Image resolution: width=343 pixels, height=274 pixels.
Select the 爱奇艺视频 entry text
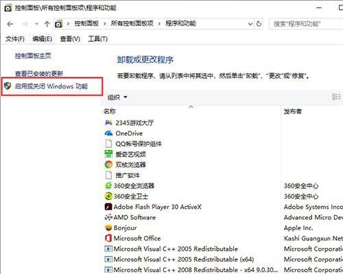pyautogui.click(x=130, y=154)
